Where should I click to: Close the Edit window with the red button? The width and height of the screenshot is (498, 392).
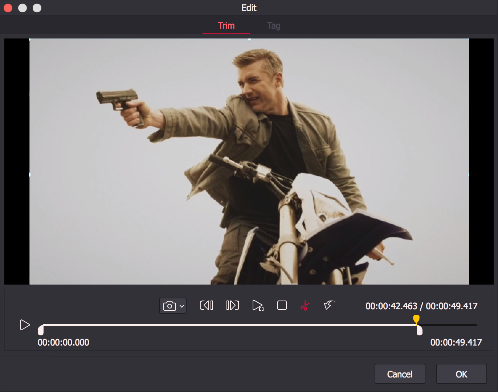8,8
